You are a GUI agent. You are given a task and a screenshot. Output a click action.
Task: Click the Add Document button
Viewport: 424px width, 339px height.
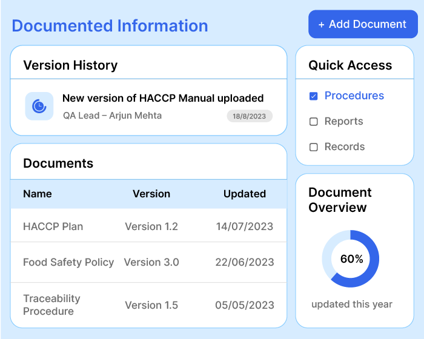pyautogui.click(x=362, y=25)
